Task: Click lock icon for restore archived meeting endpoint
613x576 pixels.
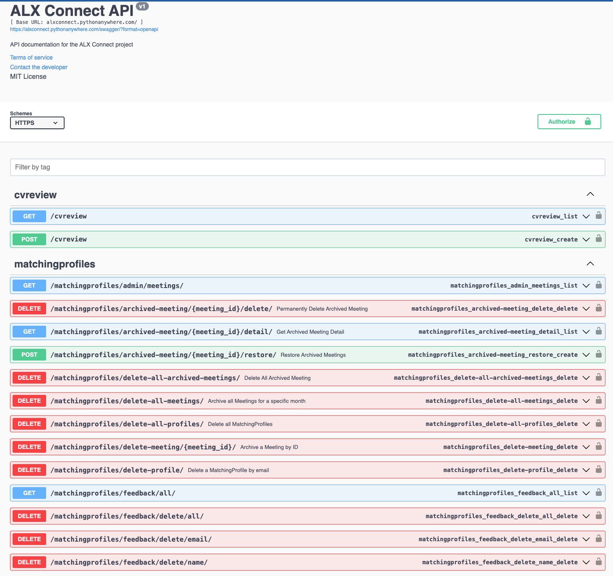Action: [599, 354]
